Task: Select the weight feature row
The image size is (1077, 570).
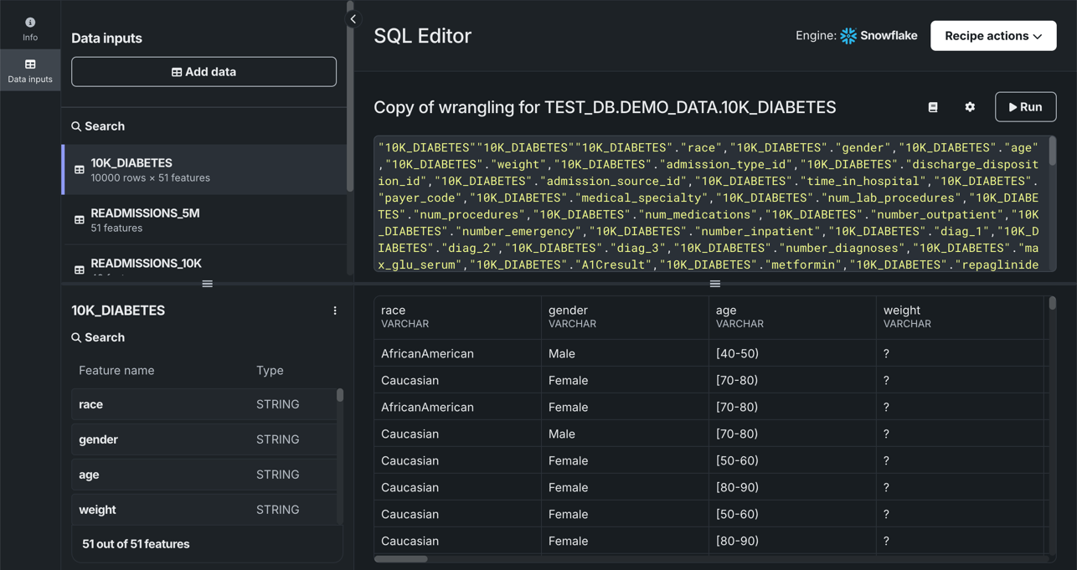Action: (x=204, y=510)
